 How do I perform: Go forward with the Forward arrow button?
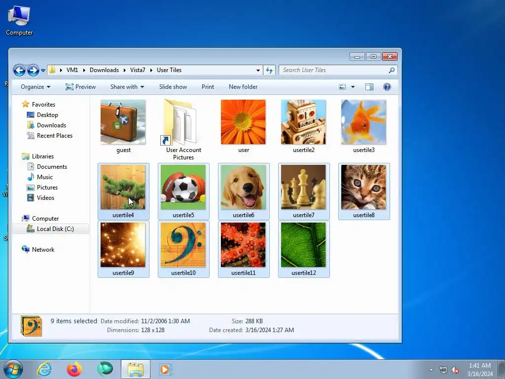pyautogui.click(x=33, y=70)
